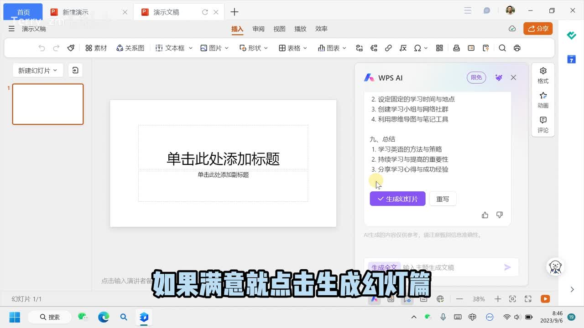Screen dimensions: 584x328
Task: Open the 格式 format side panel
Action: pyautogui.click(x=543, y=75)
